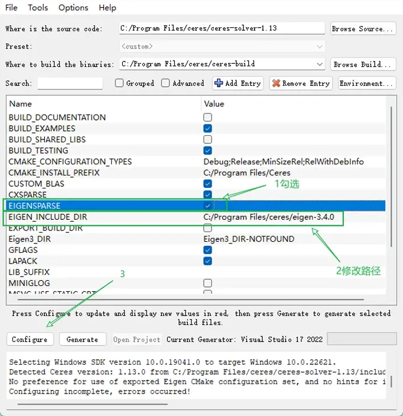
Task: Open the Environment dialog button
Action: (367, 83)
